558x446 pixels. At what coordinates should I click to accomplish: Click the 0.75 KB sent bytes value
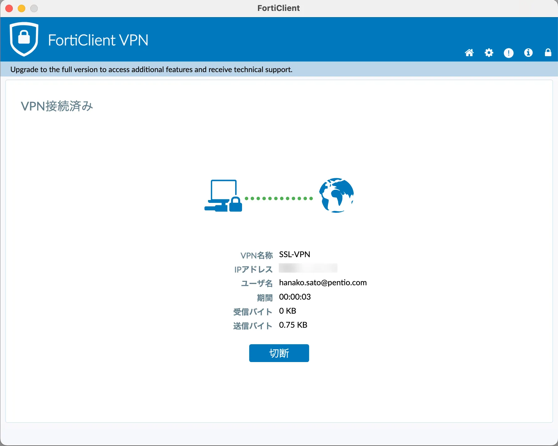[293, 325]
